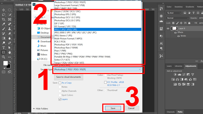This screenshot has height=114, width=203.
Task: Click the Save button
Action: (x=113, y=108)
